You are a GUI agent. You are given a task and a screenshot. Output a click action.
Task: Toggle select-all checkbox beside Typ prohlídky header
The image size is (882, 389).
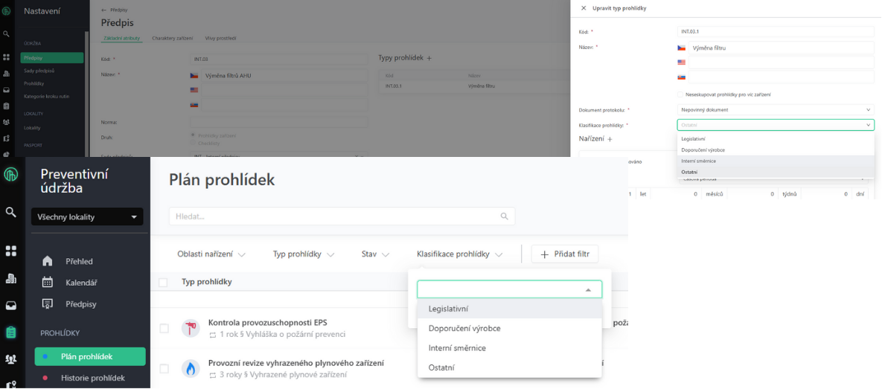[x=164, y=282]
